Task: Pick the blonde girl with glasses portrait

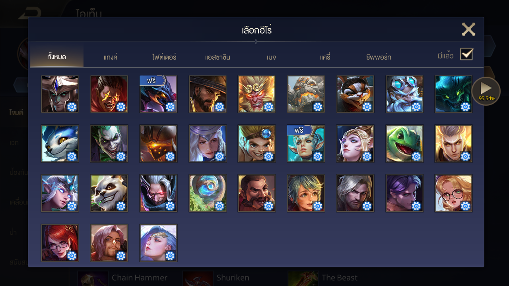Action: click(x=453, y=193)
